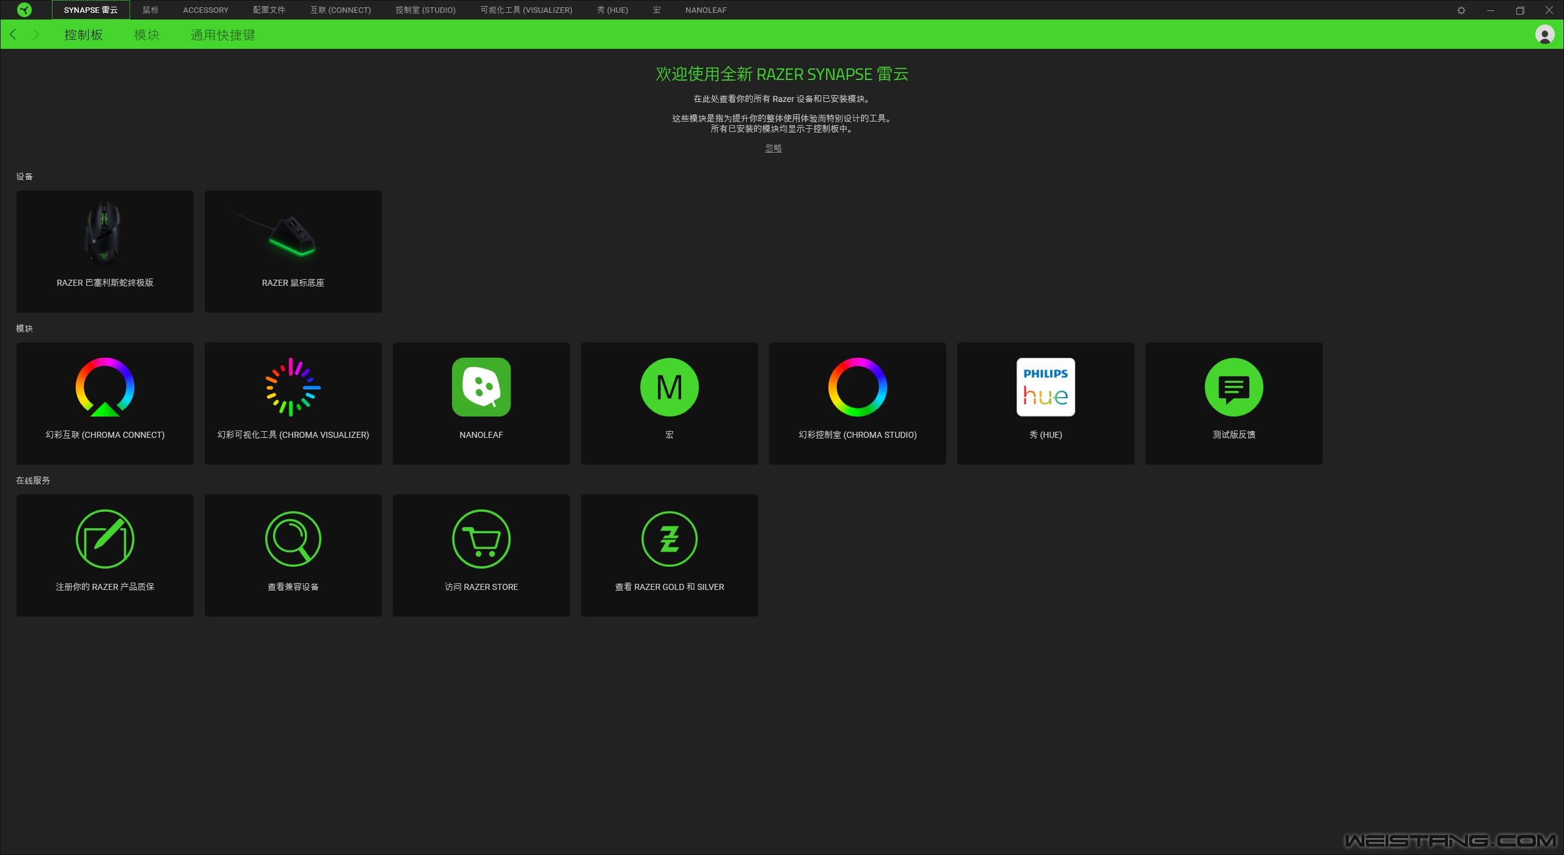The height and width of the screenshot is (855, 1564).
Task: Open the 控制室 (STUDIO) top tab
Action: [x=425, y=10]
